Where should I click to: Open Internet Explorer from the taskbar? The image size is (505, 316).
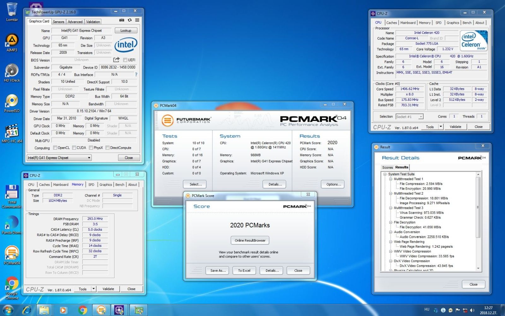point(27,310)
